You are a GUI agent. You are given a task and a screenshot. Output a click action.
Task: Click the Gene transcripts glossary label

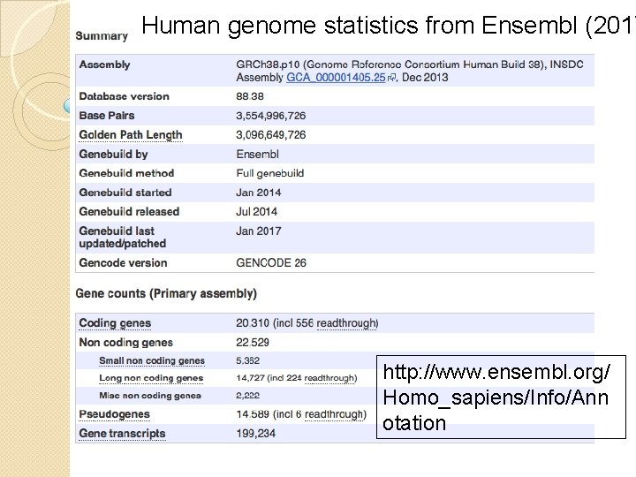tap(122, 434)
